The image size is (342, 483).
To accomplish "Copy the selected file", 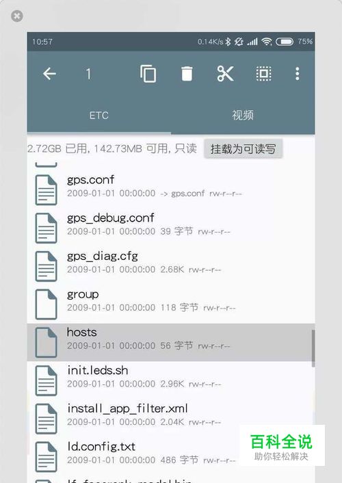I will (148, 74).
